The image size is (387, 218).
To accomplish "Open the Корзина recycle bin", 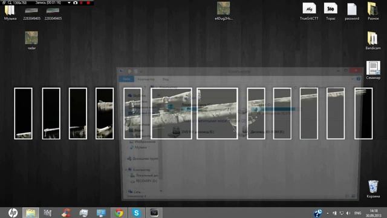I will pyautogui.click(x=373, y=189).
